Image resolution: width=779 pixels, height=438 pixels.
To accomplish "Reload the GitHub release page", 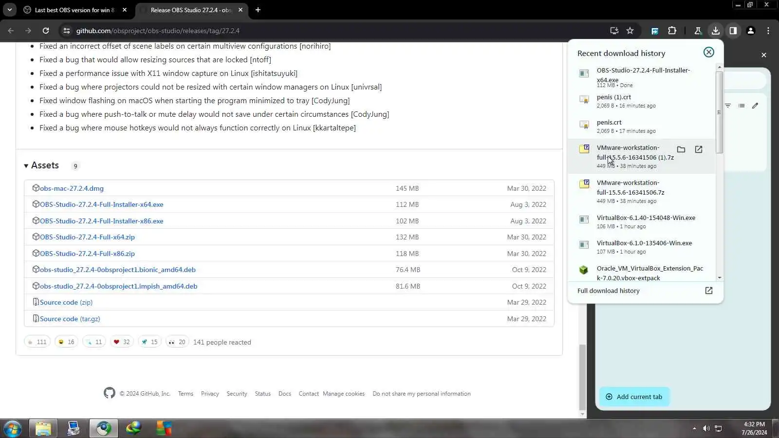I will (46, 31).
